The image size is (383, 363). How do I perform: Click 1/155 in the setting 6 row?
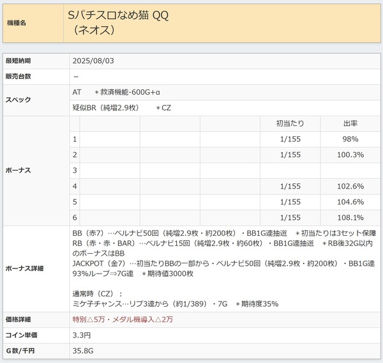pyautogui.click(x=290, y=218)
